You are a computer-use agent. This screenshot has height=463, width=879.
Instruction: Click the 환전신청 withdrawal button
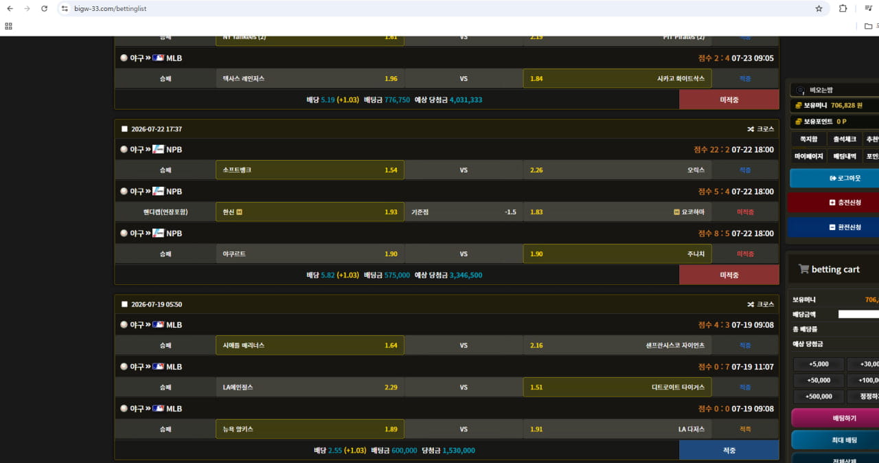coord(834,227)
